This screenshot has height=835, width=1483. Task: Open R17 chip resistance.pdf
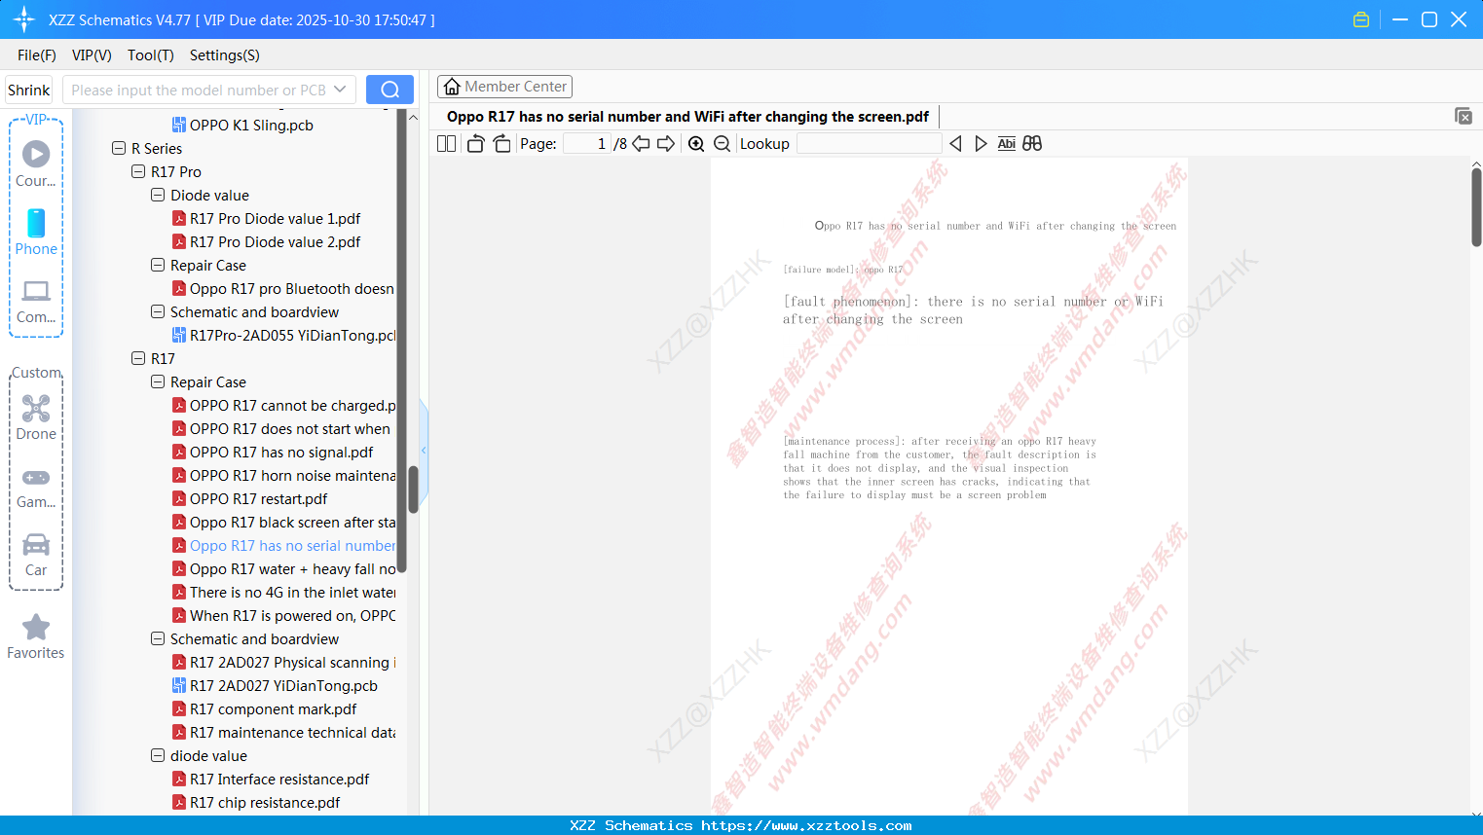click(257, 803)
